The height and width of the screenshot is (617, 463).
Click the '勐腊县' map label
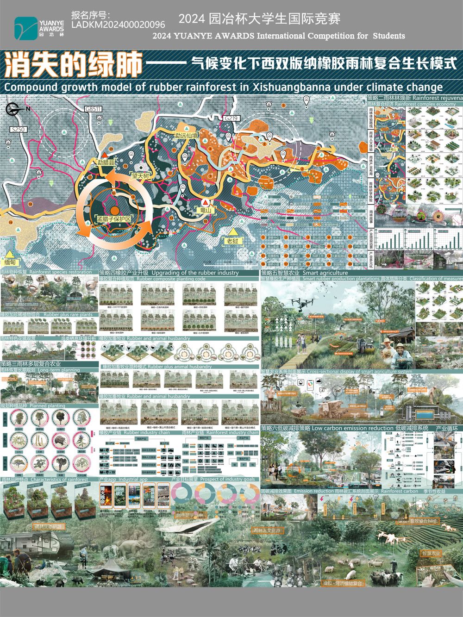click(105, 162)
